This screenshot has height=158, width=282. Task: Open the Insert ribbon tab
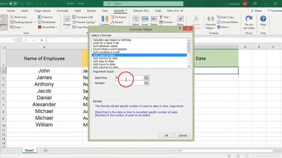tap(25, 11)
